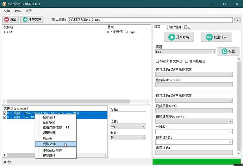This screenshot has width=243, height=166.
Task: Uncheck the 0:0 视频 stream checkbox
Action: point(5,113)
